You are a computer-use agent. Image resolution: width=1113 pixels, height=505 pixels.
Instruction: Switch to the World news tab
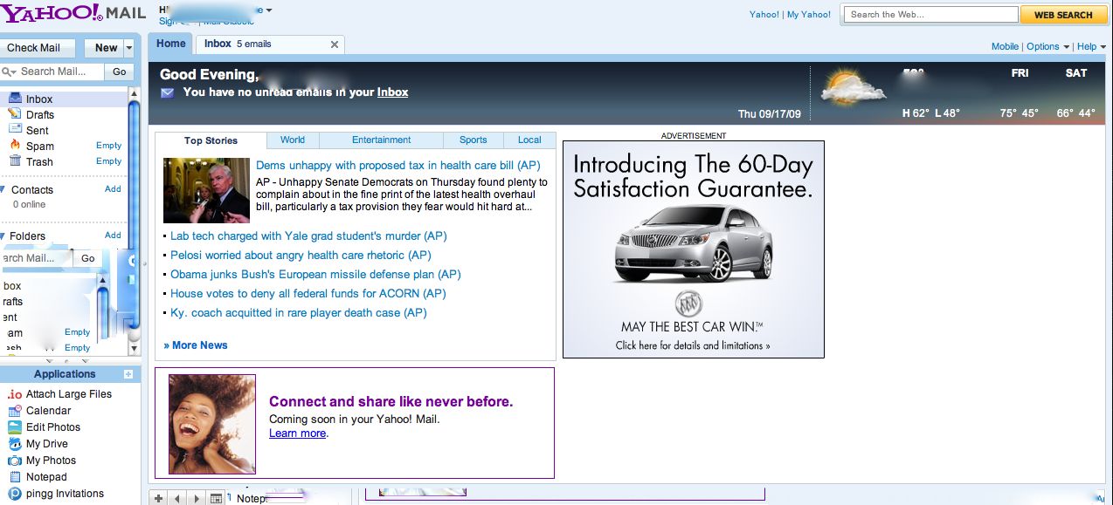click(x=292, y=140)
